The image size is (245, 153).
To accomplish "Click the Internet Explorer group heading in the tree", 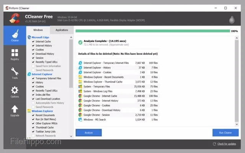I will tap(42, 74).
